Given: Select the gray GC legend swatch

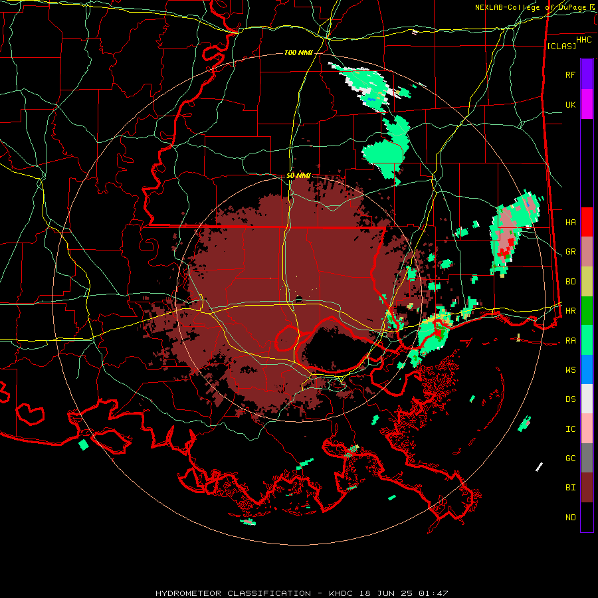Looking at the screenshot, I should click(x=587, y=458).
